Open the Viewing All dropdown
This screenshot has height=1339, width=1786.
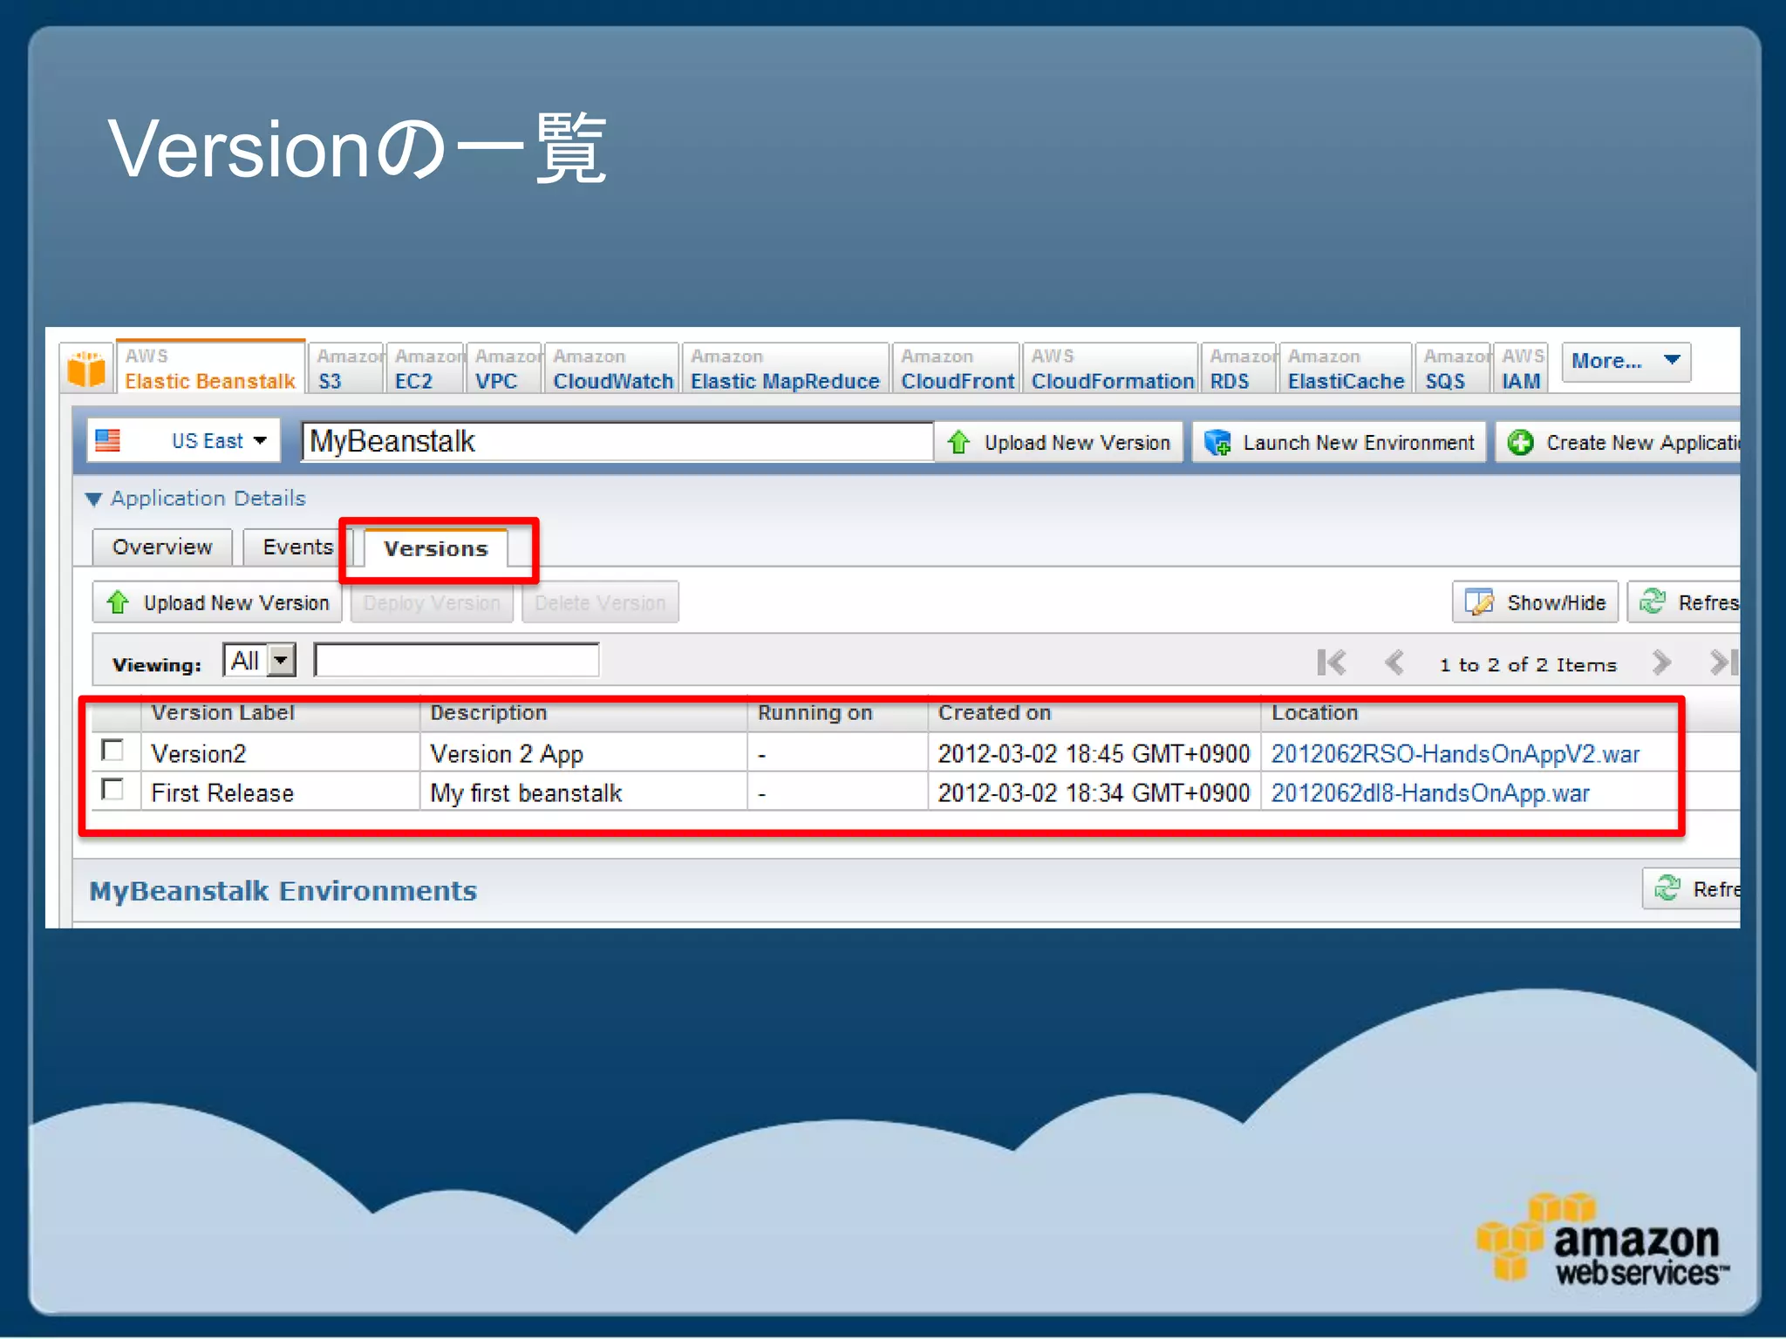pyautogui.click(x=281, y=661)
